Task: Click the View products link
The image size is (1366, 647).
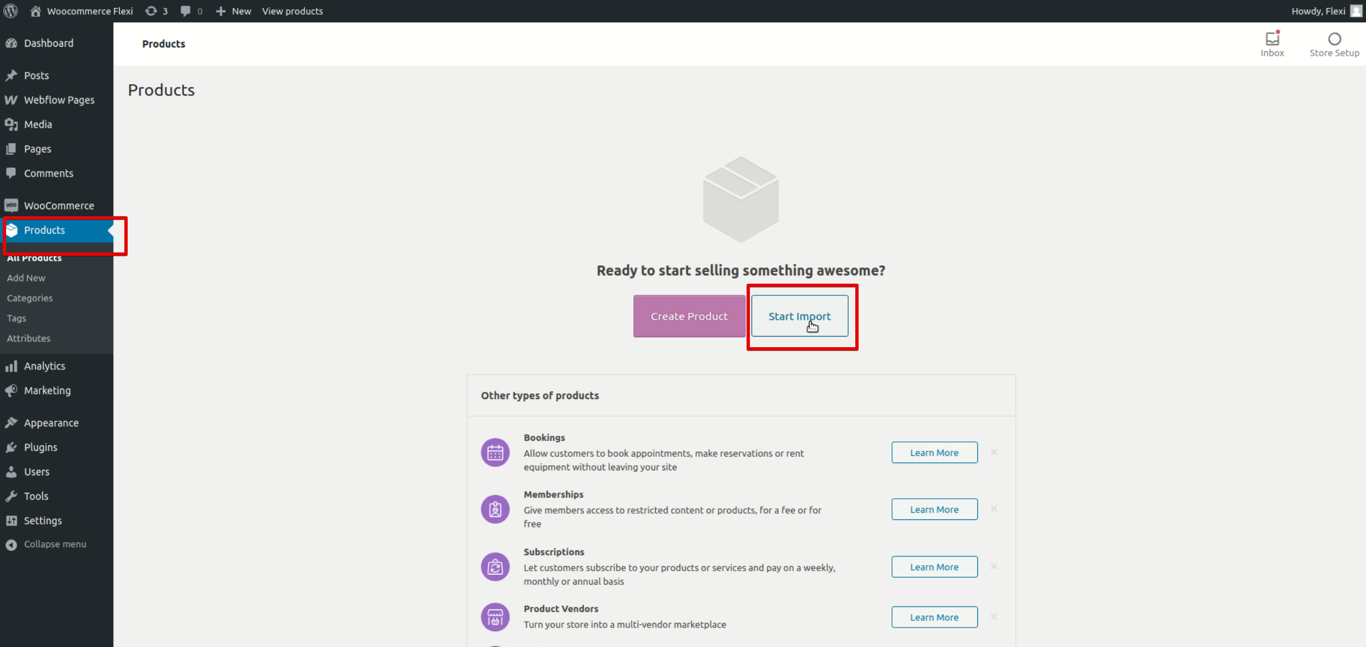Action: pos(293,11)
